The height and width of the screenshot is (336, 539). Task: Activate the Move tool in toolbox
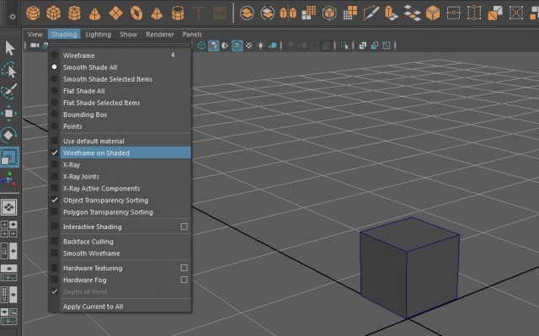point(9,113)
